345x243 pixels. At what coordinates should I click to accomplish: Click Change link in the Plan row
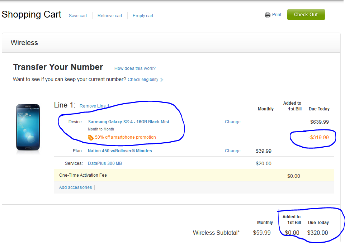(232, 151)
